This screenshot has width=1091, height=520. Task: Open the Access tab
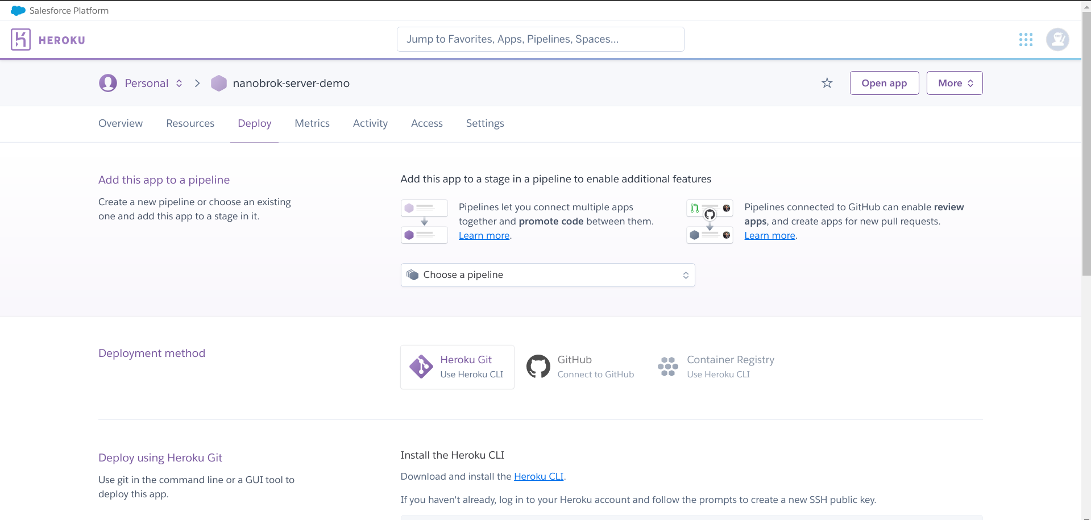tap(426, 123)
